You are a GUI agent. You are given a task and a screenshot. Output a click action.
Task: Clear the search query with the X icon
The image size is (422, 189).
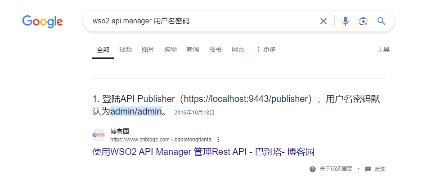pyautogui.click(x=323, y=21)
